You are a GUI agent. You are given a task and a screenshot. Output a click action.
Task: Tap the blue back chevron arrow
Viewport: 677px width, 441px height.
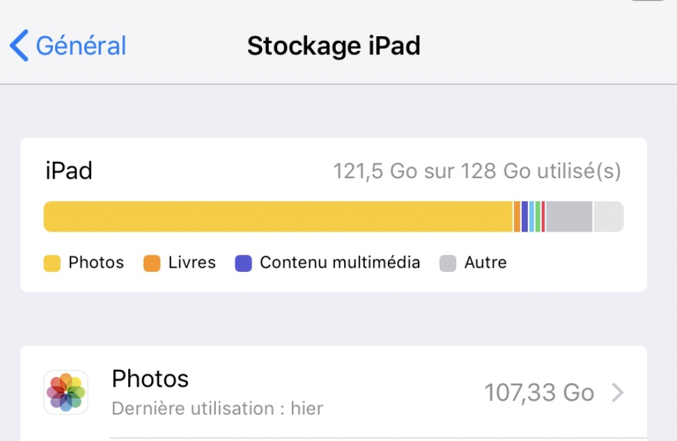(19, 46)
